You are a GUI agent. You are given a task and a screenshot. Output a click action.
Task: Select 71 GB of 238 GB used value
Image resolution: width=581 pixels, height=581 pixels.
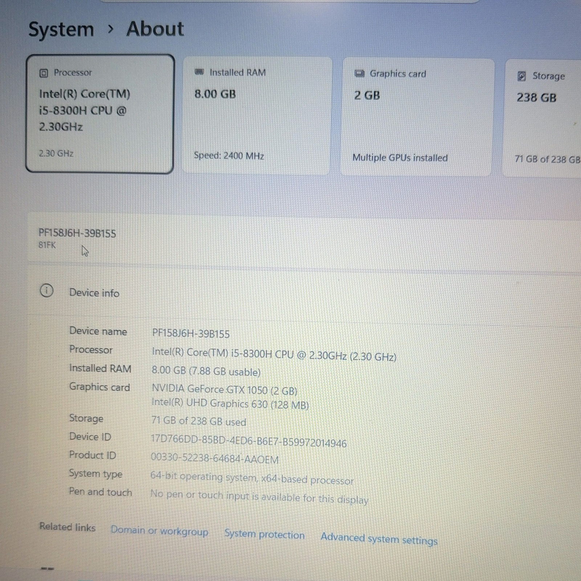[x=199, y=421]
